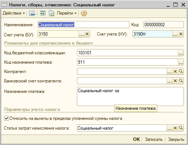Screen dimensions: 188x145
Task: Open selection for Счет учета (БУ)
Action: 81,34
